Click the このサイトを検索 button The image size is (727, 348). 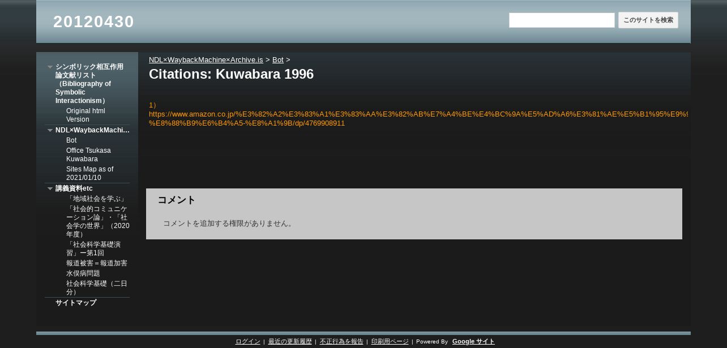pyautogui.click(x=648, y=20)
